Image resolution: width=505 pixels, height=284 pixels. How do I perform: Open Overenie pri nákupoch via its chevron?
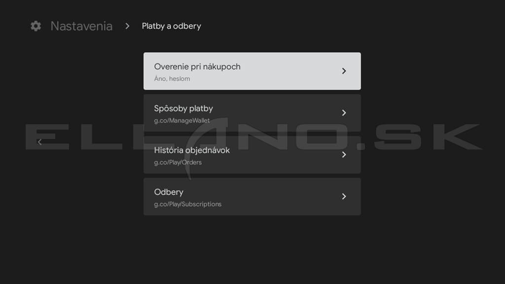point(344,71)
